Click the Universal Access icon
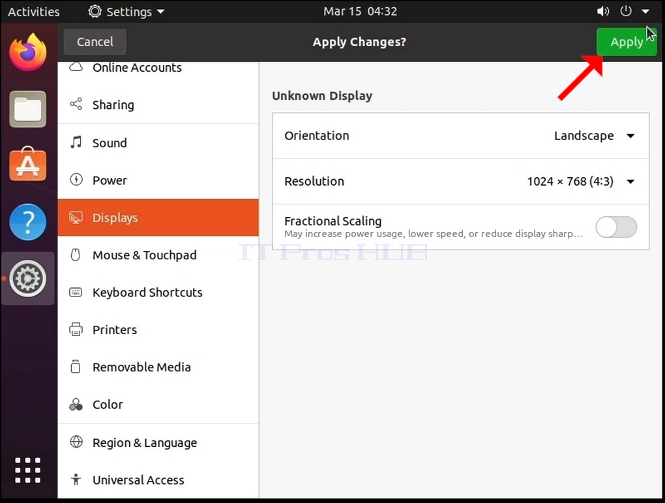 pos(76,480)
